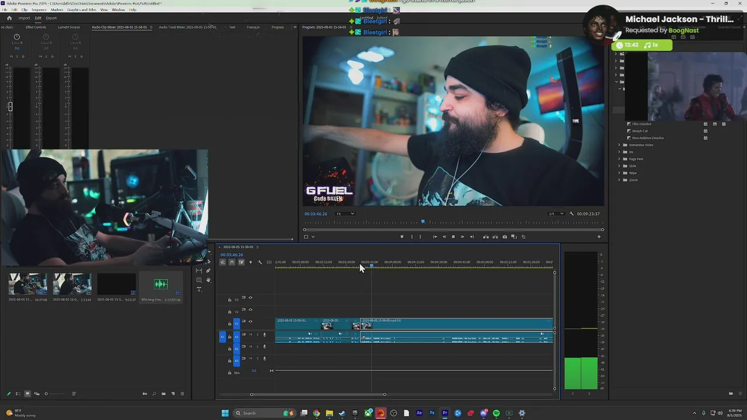Screen dimensions: 747x420
Task: Click the Extract button
Action: tap(495, 237)
